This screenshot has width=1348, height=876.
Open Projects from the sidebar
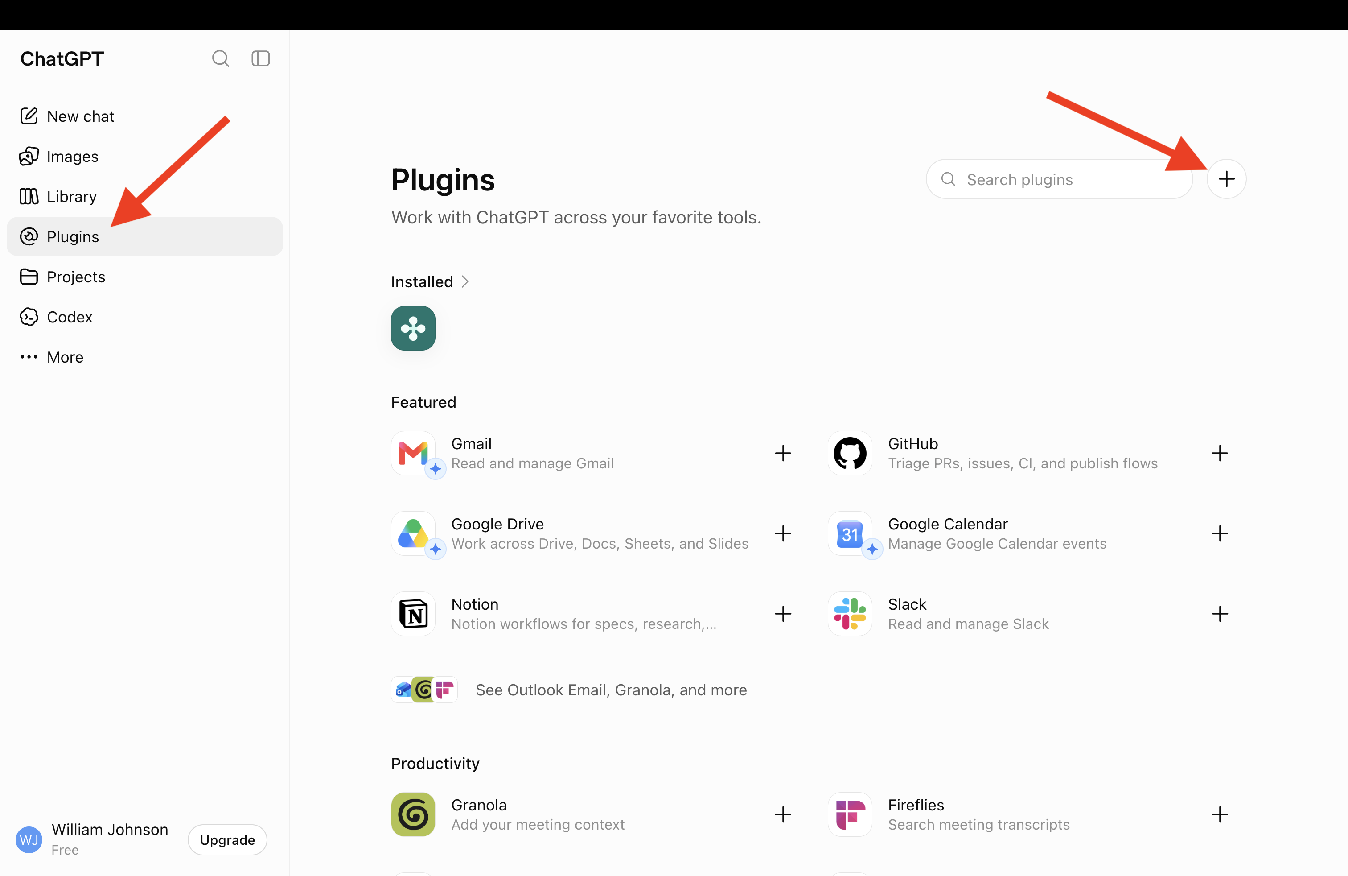point(145,277)
